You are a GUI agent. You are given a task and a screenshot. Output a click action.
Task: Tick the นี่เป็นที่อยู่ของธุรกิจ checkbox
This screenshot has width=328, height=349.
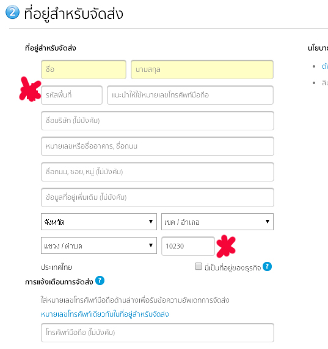click(x=199, y=266)
